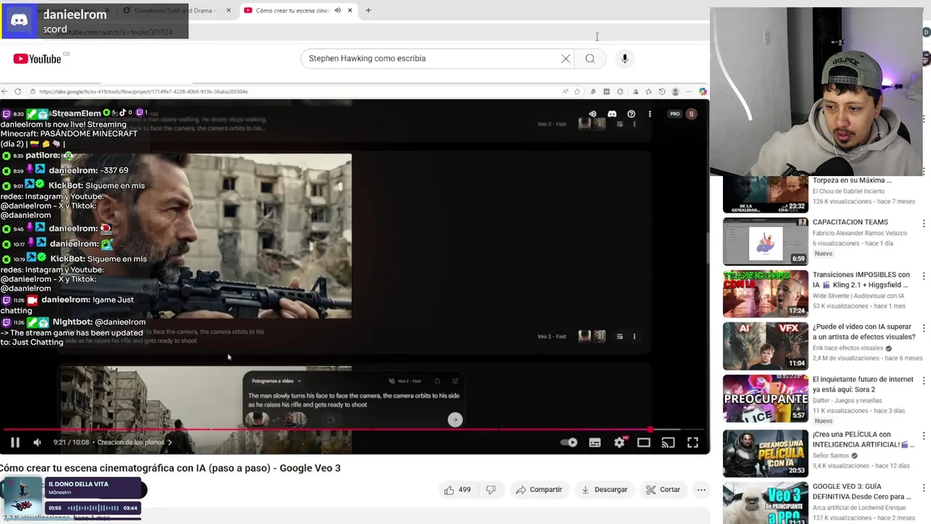Image resolution: width=931 pixels, height=524 pixels.
Task: Open the 11:04 AI VFX thumbnail
Action: 765,346
